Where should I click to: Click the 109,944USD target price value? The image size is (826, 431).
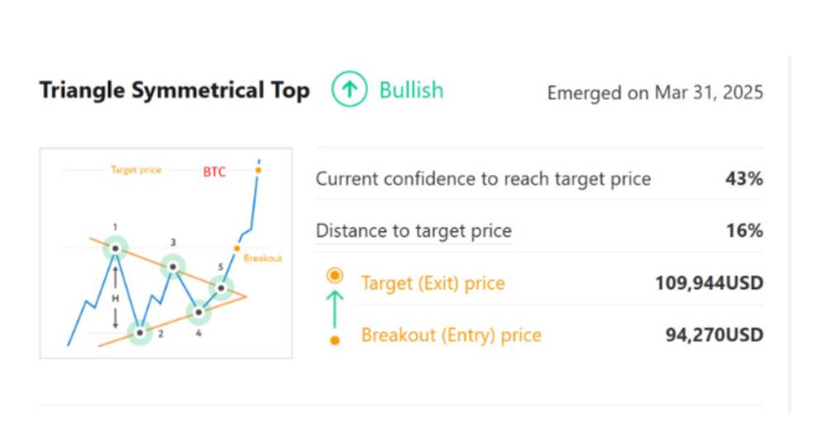[x=709, y=283]
